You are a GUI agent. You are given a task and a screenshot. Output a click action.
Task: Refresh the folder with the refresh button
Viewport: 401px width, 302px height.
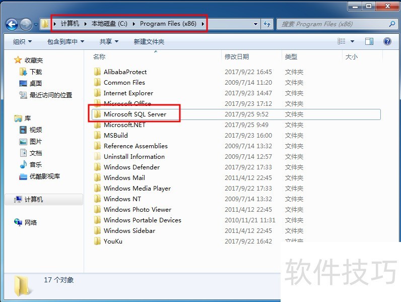pos(267,24)
